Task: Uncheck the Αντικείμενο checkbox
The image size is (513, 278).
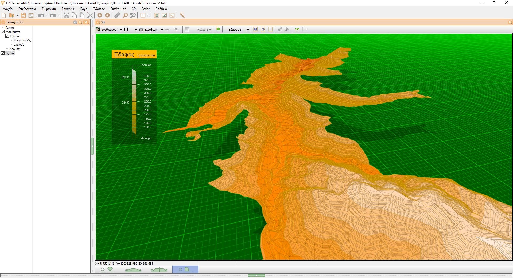Action: pos(3,32)
